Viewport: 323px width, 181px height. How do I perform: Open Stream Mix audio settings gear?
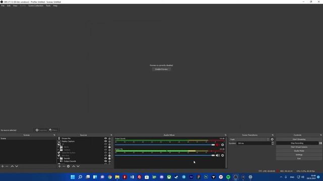coord(223,155)
